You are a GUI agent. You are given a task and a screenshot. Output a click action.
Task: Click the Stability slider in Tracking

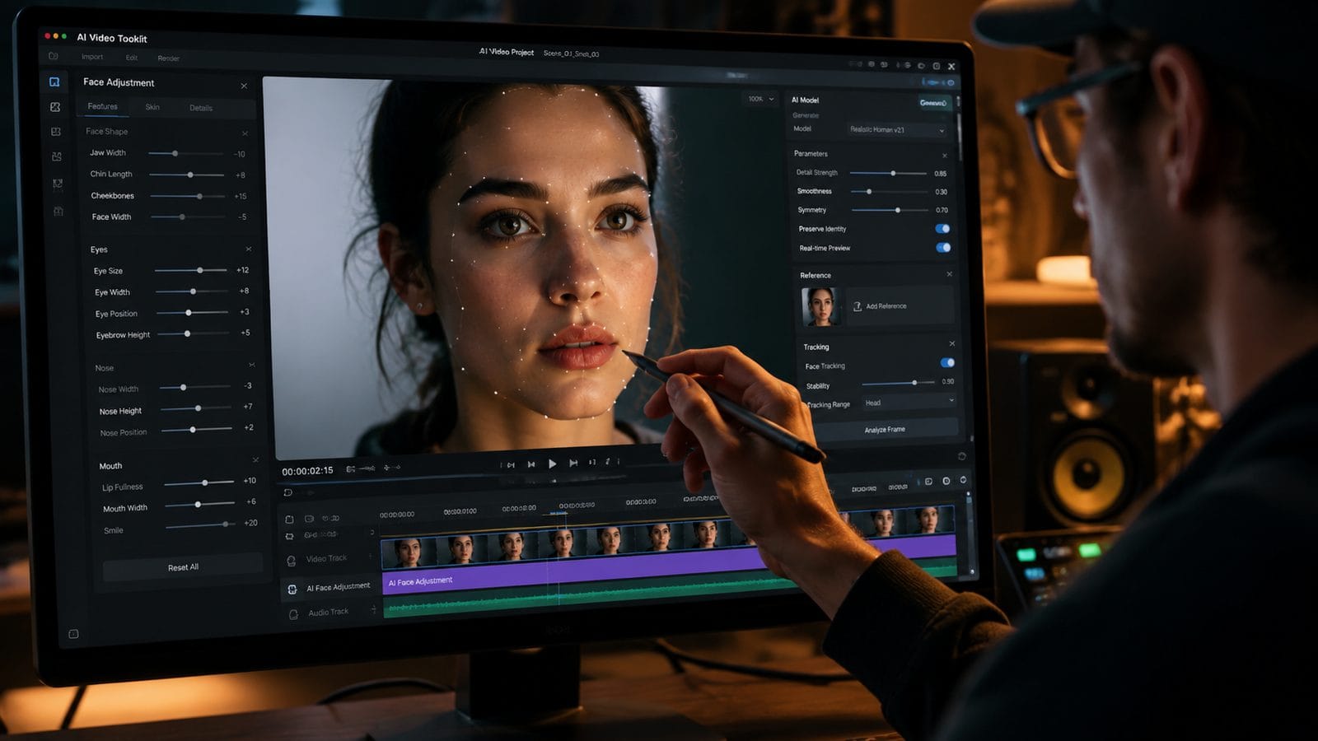[x=898, y=383]
